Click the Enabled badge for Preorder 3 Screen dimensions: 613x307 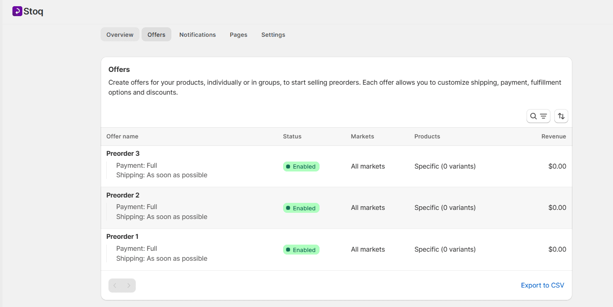coord(301,167)
